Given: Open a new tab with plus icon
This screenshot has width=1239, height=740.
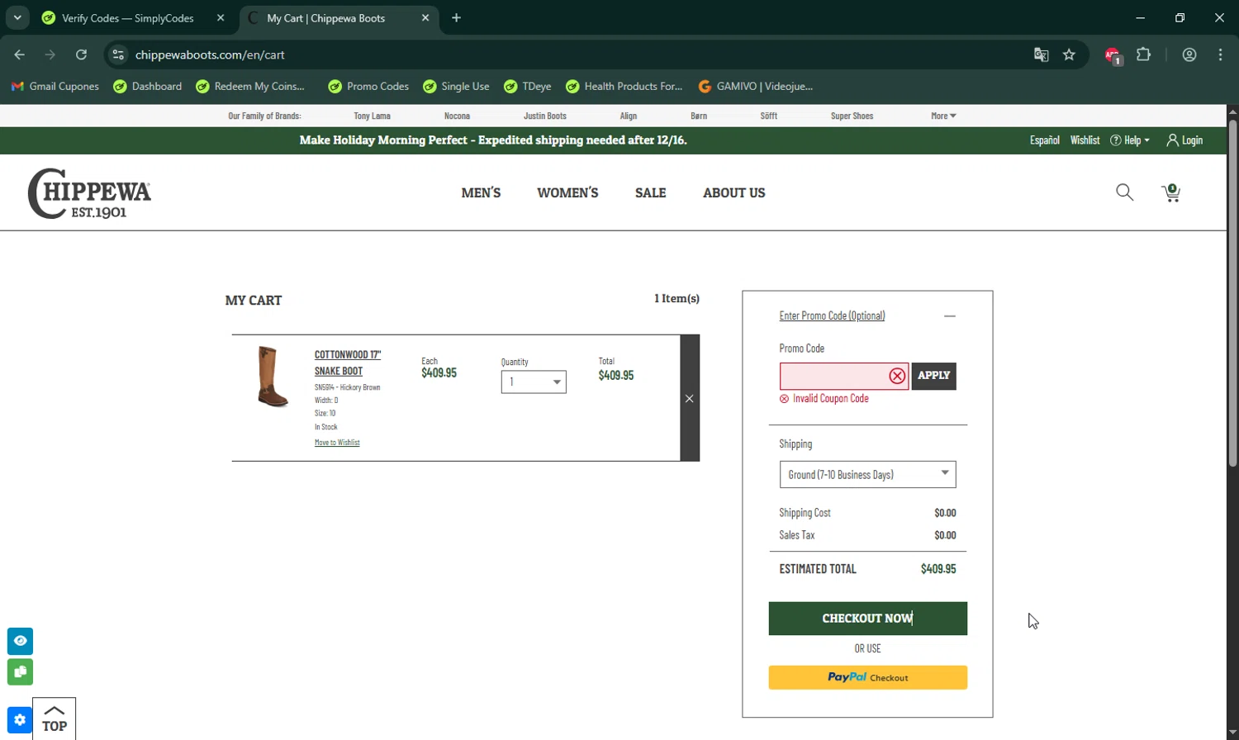Looking at the screenshot, I should click(456, 17).
